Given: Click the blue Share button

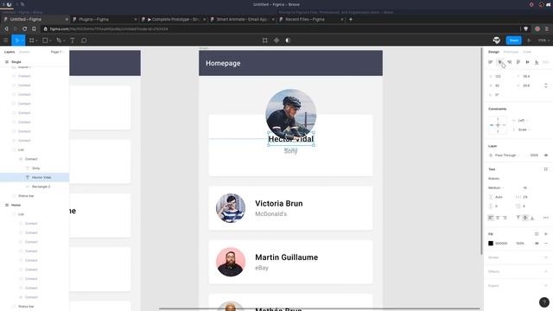Looking at the screenshot, I should click(513, 41).
